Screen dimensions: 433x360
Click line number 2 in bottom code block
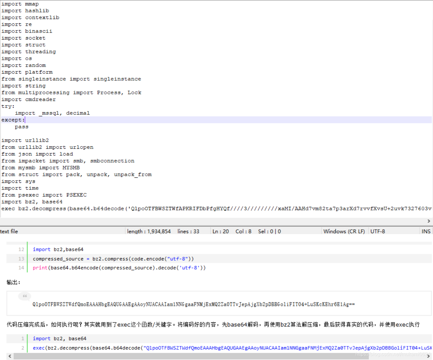click(22, 348)
